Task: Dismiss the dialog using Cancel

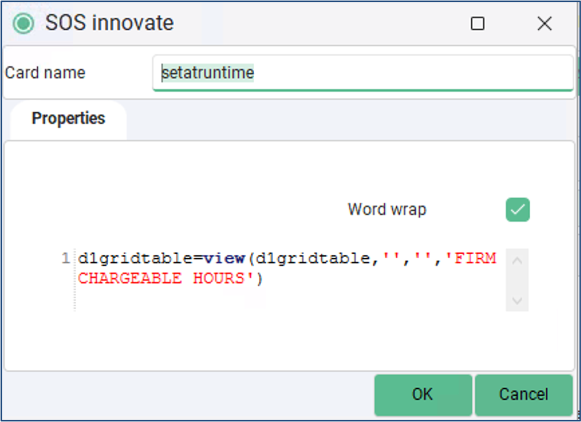Action: click(524, 394)
